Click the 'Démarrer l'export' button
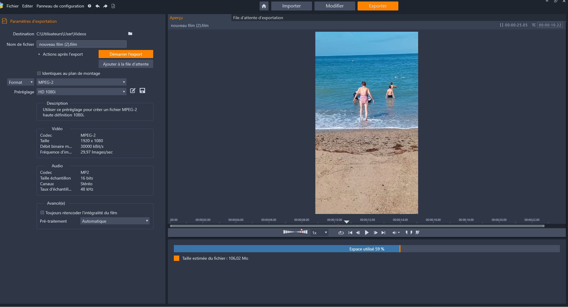Viewport: 568px width, 307px height. [126, 54]
